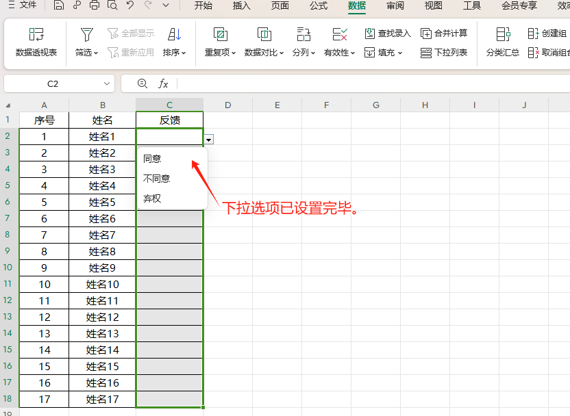Click the 序号 header cell

[44, 120]
